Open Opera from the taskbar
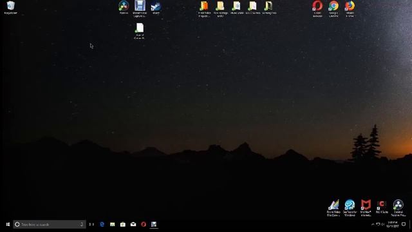Viewport: 412px width, 232px height. point(144,224)
